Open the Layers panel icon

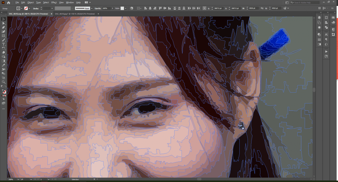click(319, 18)
